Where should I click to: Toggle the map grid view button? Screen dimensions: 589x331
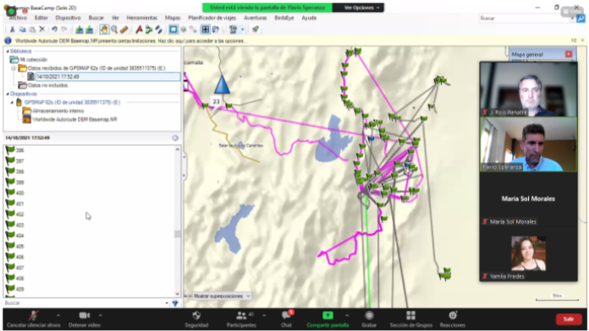tap(205, 30)
